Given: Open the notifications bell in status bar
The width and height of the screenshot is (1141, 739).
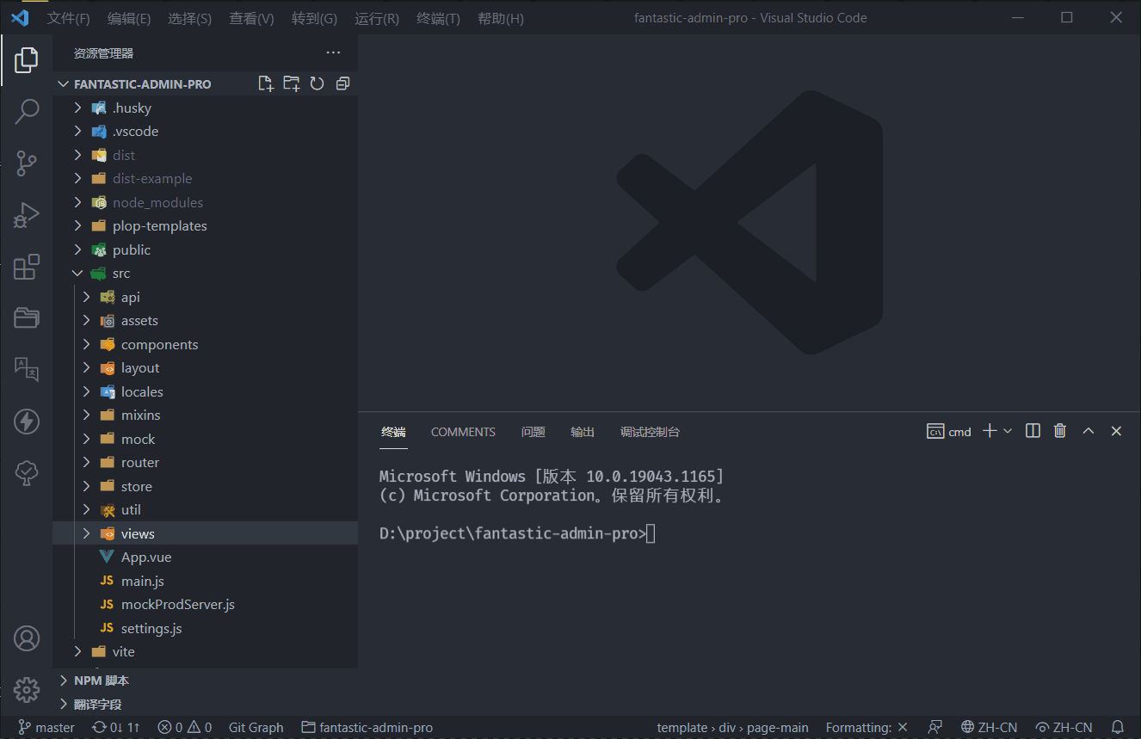Looking at the screenshot, I should pyautogui.click(x=1118, y=727).
